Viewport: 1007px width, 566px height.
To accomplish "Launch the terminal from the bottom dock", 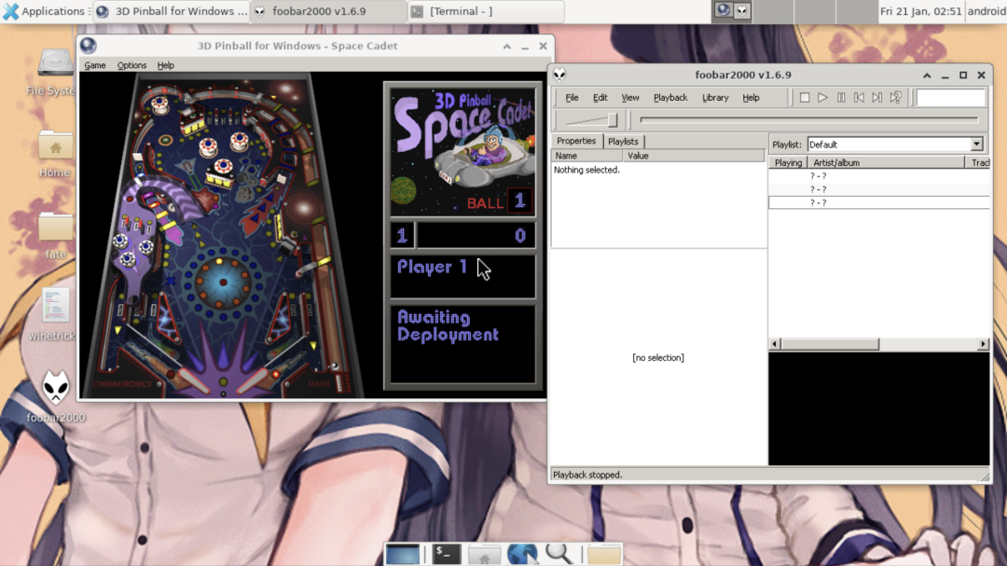I will (x=447, y=554).
